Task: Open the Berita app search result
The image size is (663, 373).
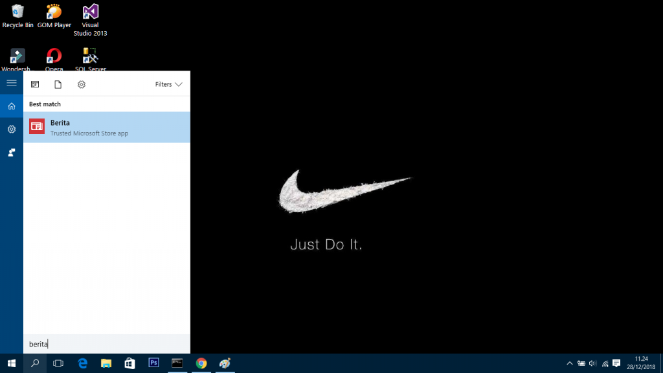Action: (107, 128)
